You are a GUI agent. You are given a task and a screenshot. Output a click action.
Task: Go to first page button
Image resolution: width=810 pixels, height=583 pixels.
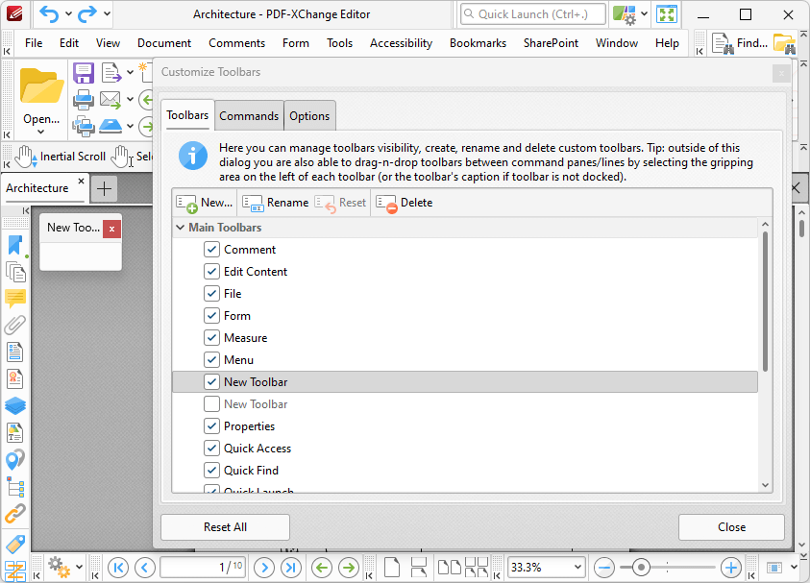(118, 568)
